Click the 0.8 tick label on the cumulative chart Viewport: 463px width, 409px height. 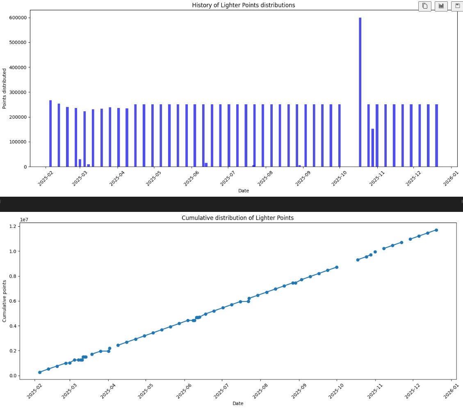point(13,276)
